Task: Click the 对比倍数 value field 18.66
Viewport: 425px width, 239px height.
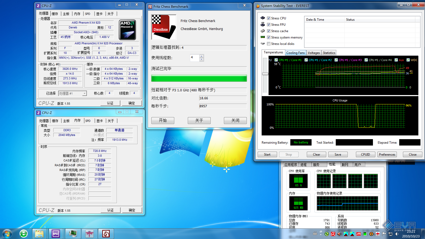Action: pos(223,98)
